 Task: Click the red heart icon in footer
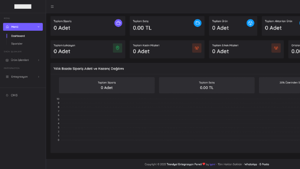tap(204, 164)
